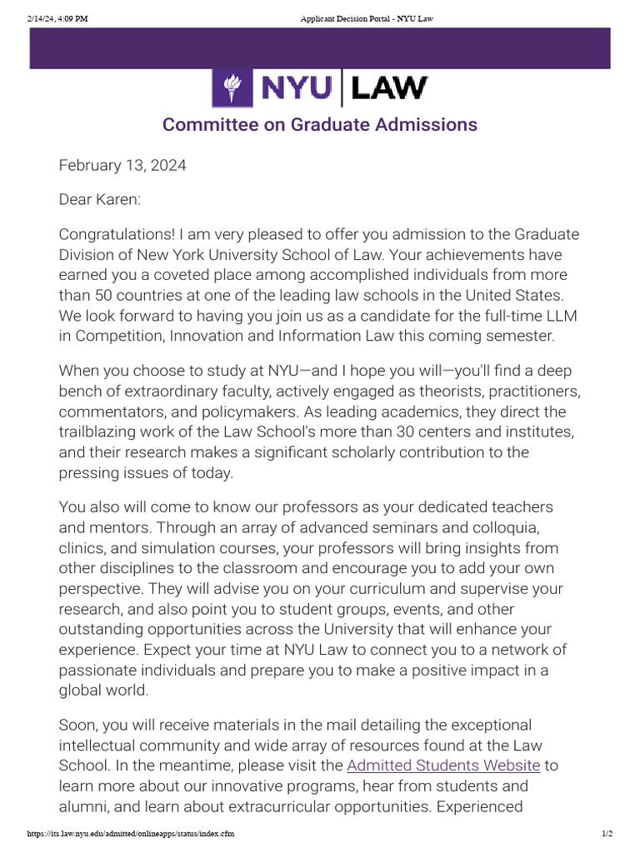
Task: Click the Dear Karen salutation
Action: point(98,200)
